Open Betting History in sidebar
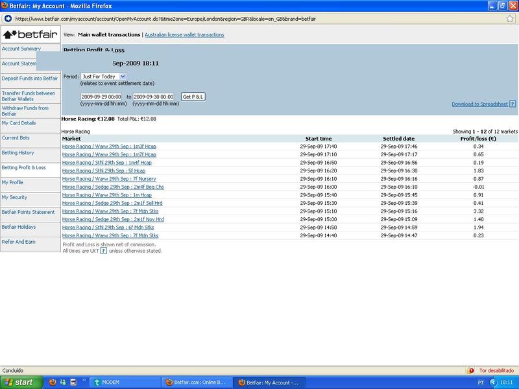 pyautogui.click(x=18, y=152)
